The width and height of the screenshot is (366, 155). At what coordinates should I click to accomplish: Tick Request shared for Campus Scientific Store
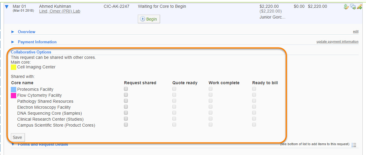126,125
